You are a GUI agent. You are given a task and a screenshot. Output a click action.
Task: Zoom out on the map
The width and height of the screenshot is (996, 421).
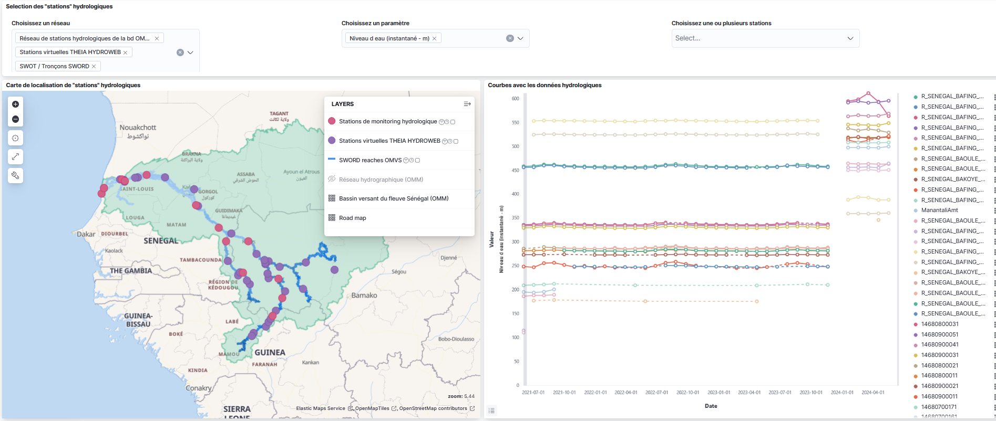(15, 119)
